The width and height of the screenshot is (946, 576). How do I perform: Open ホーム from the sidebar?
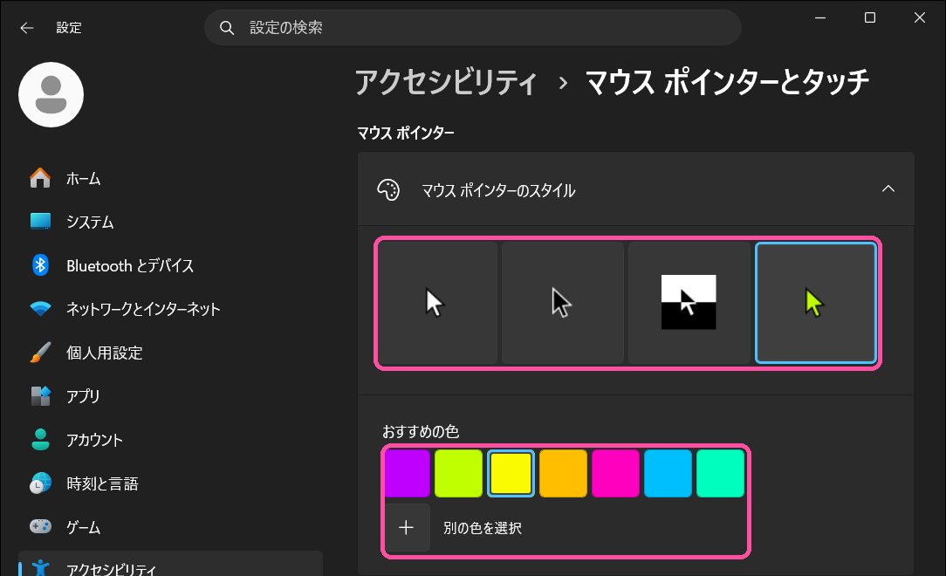pos(170,179)
